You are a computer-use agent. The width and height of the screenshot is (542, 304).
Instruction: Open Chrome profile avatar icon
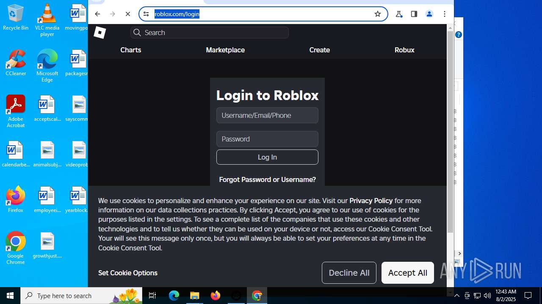pyautogui.click(x=429, y=14)
